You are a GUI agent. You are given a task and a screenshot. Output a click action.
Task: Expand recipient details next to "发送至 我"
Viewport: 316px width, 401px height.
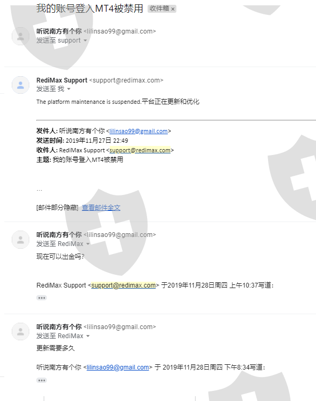coord(69,89)
